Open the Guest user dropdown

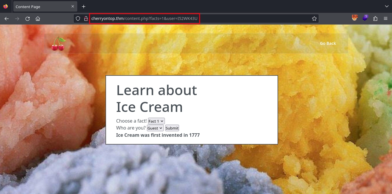[x=155, y=128]
